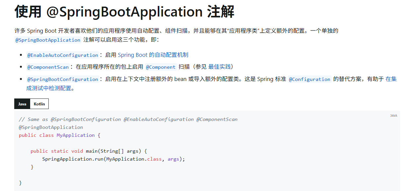Image resolution: width=401 pixels, height=191 pixels.
Task: Click the @SpringBootApplication line in code block
Action: [51, 127]
